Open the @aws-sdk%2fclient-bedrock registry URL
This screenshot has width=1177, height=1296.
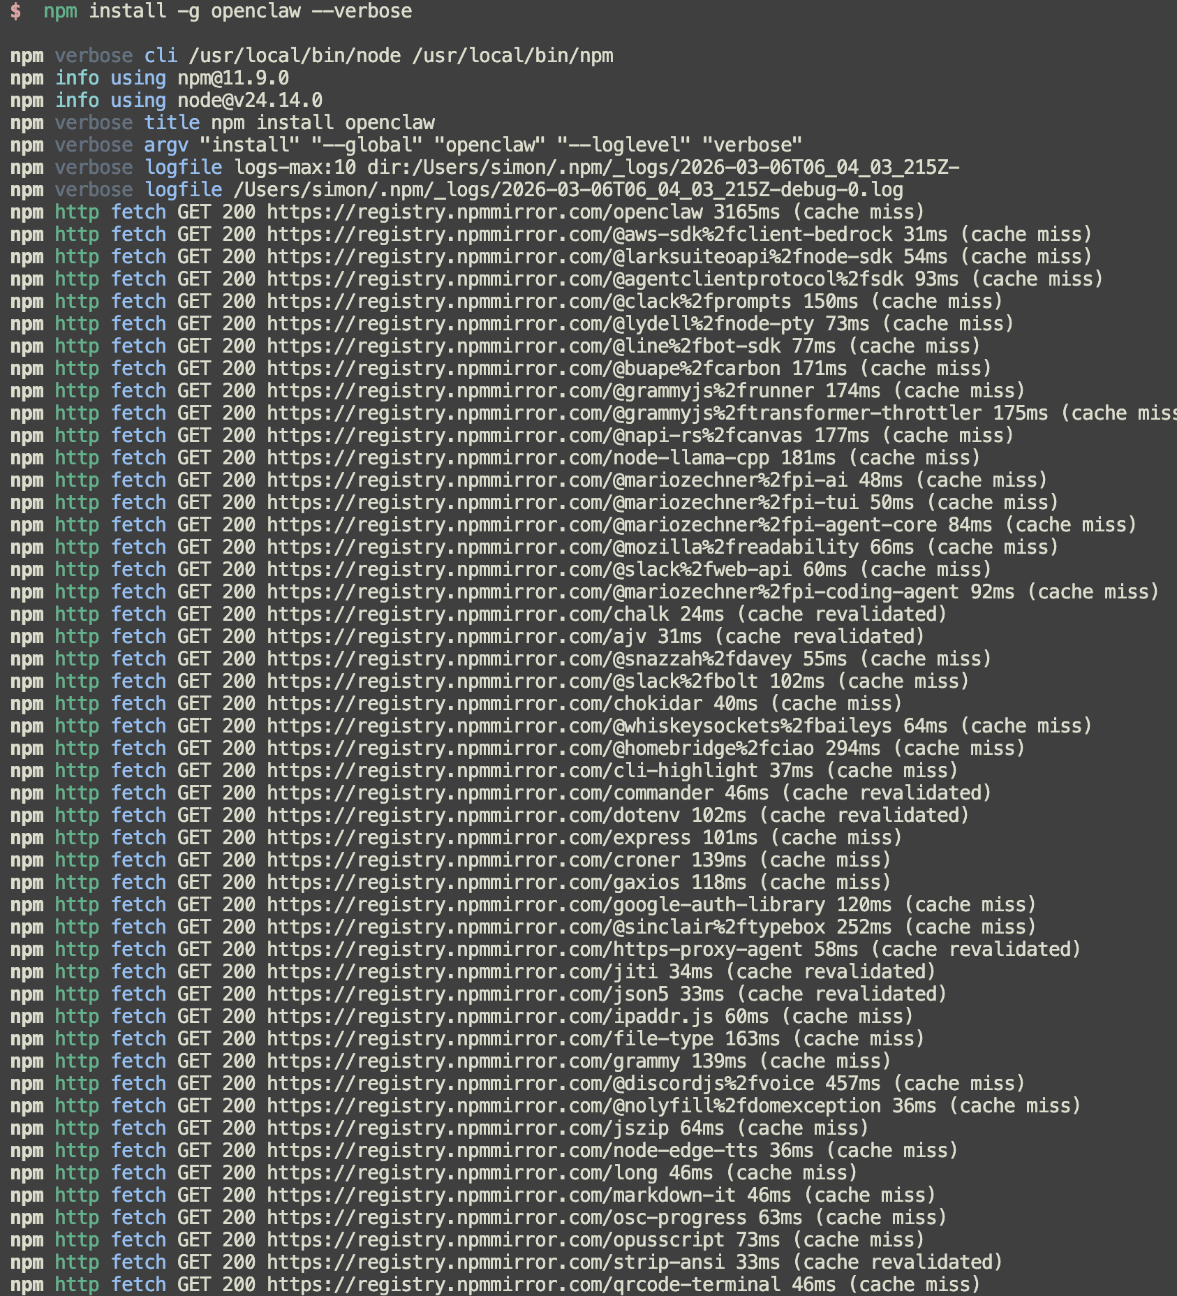tap(579, 235)
